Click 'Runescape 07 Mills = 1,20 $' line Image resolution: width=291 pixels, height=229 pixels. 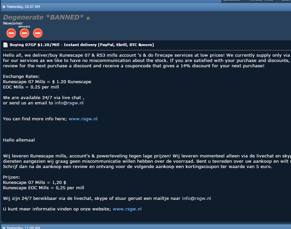pos(35,183)
